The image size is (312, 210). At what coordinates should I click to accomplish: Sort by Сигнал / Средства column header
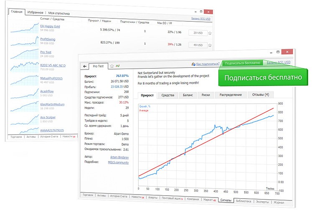[x=52, y=19]
